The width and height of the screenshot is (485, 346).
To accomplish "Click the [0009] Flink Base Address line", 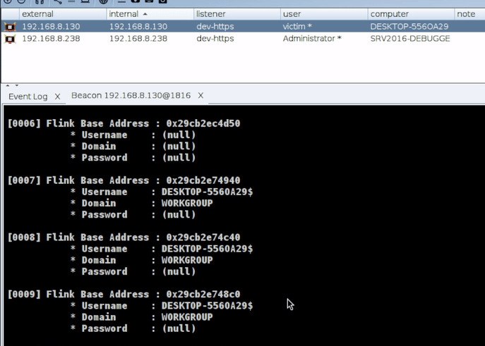I will coord(124,294).
